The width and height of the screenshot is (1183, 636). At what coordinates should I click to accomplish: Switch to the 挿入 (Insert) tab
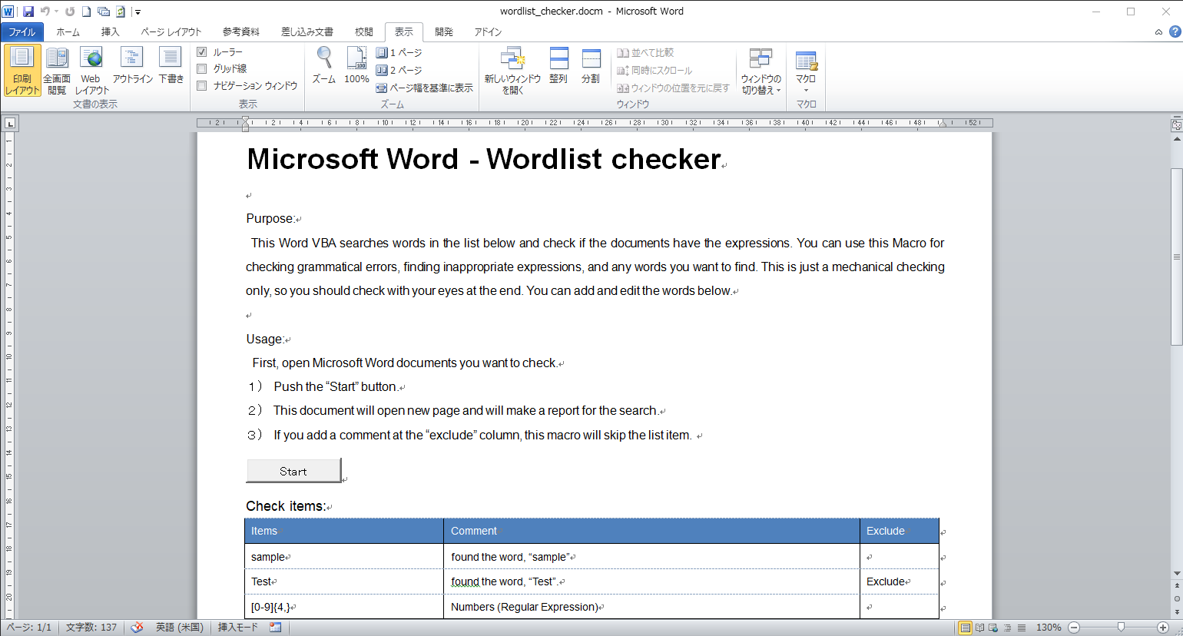[111, 32]
